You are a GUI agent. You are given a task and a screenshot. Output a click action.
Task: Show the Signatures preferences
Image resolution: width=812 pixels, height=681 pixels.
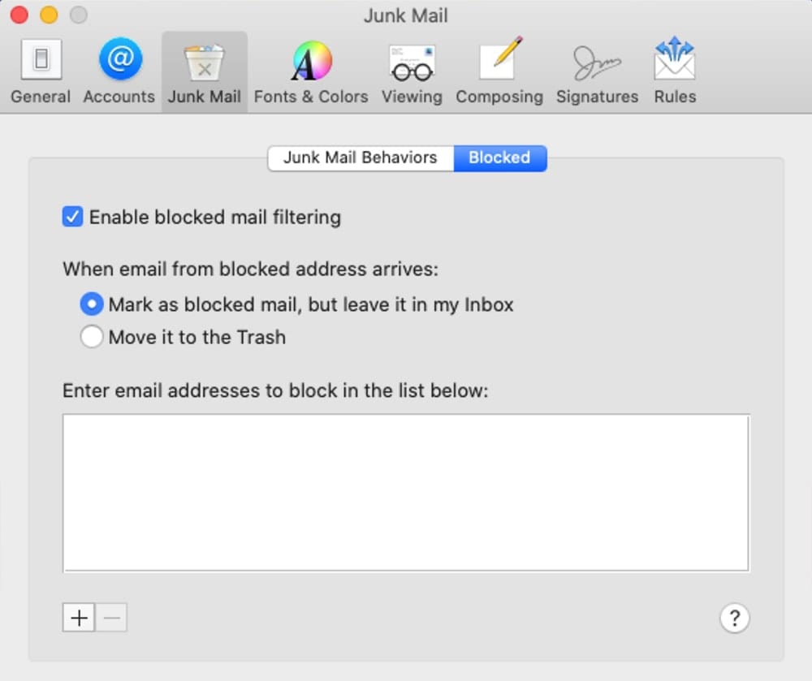pyautogui.click(x=597, y=72)
